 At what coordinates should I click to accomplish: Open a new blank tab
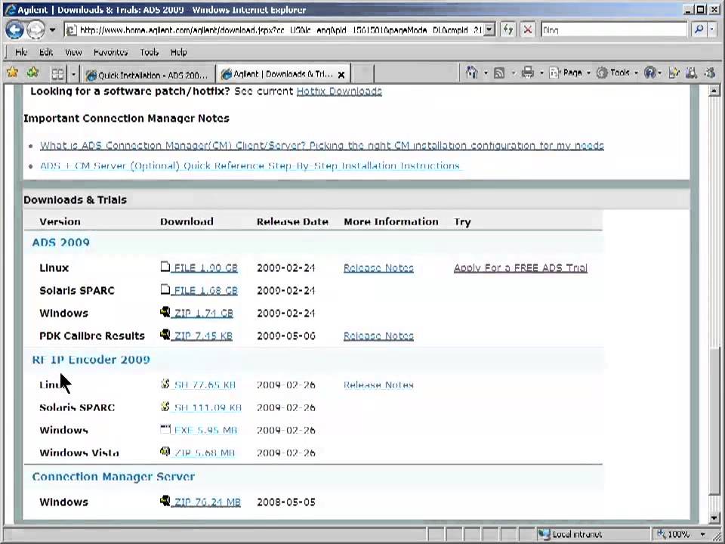363,74
